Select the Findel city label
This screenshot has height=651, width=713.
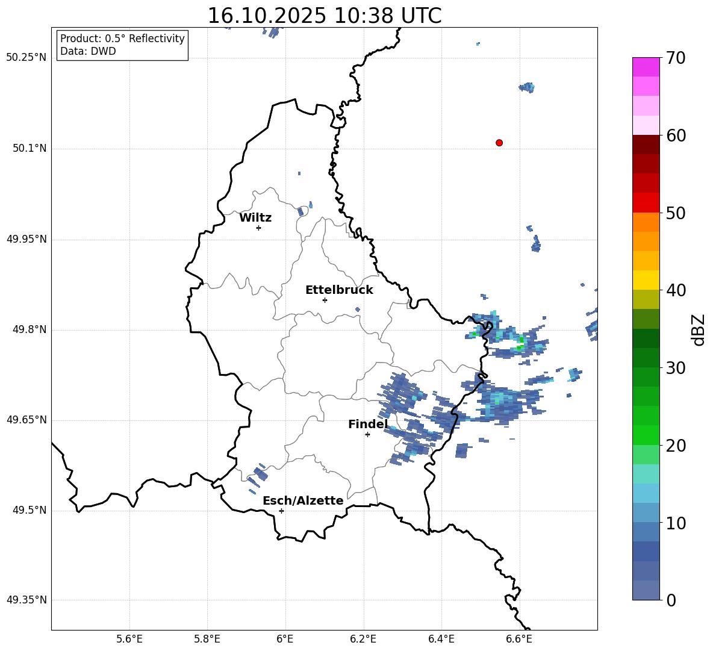click(x=368, y=424)
